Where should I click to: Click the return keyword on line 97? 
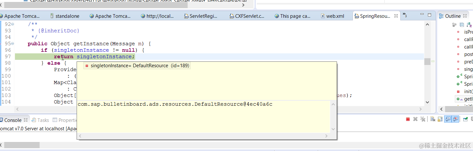click(x=64, y=57)
